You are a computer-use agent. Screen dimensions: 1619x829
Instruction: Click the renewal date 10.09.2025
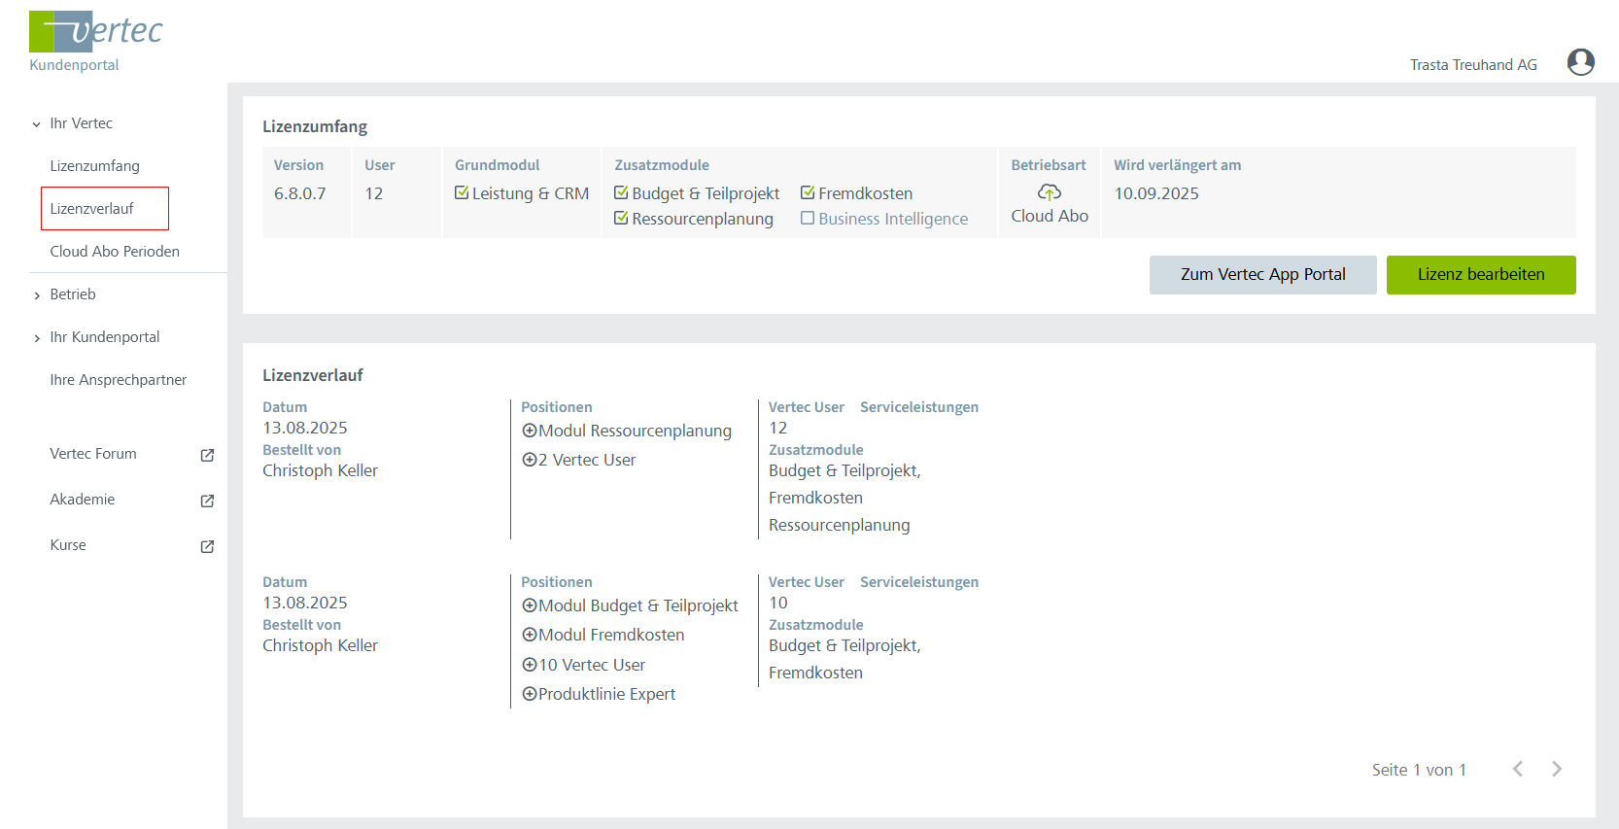[1156, 193]
